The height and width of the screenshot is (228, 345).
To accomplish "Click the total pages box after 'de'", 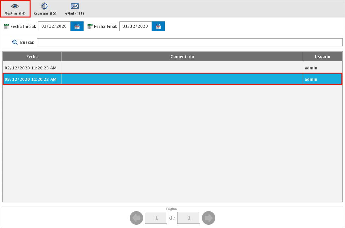I will point(189,218).
